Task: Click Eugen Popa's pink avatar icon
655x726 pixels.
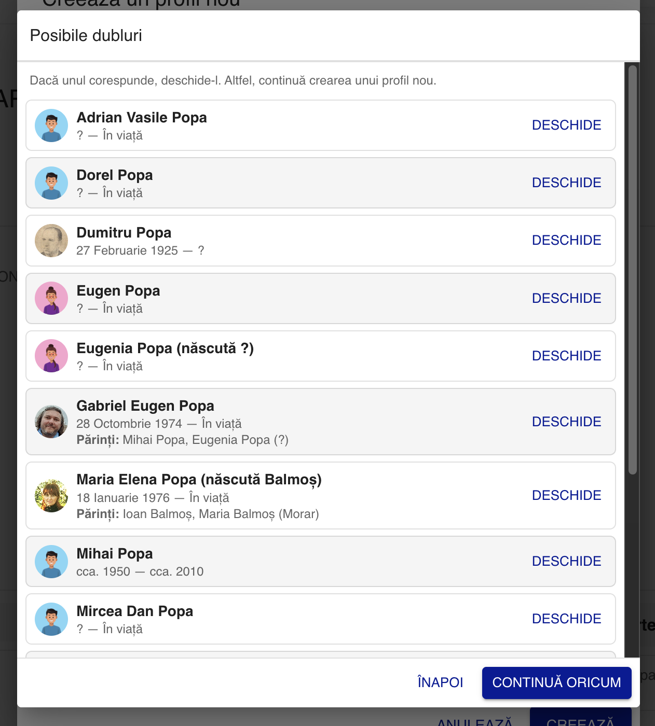Action: coord(51,298)
